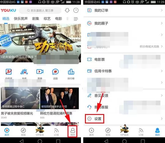Switch to the 快乐男声 tab
This screenshot has height=143, width=165.
coord(21,19)
